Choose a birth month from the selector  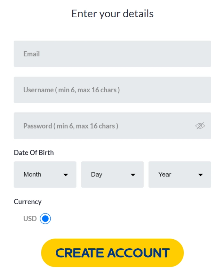[x=45, y=174]
